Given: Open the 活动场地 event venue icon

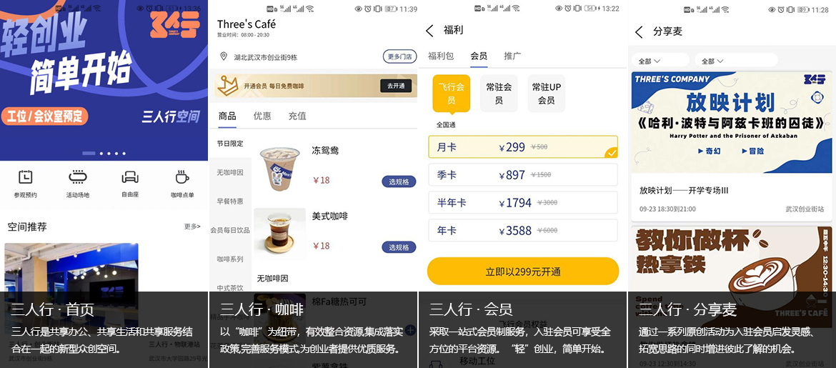Looking at the screenshot, I should click(x=78, y=177).
